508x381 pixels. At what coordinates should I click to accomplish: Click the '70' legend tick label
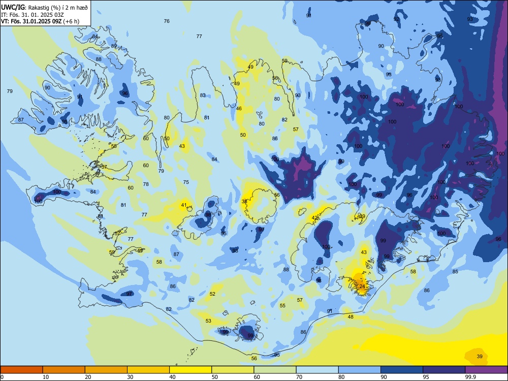click(299, 377)
